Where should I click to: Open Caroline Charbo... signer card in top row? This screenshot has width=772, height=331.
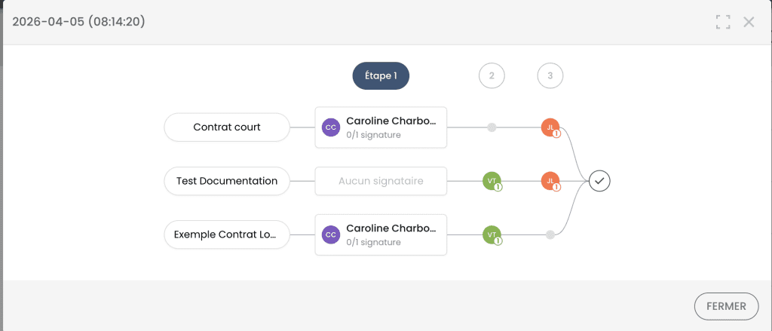click(390, 127)
